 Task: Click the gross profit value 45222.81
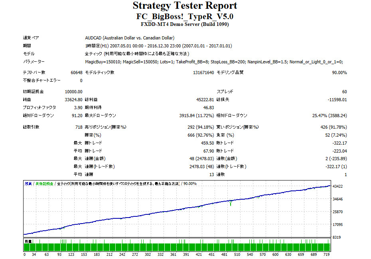pyautogui.click(x=205, y=100)
